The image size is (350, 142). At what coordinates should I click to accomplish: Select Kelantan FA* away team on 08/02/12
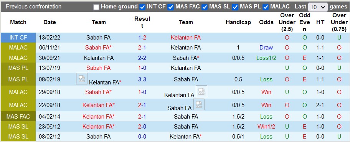(x=186, y=136)
